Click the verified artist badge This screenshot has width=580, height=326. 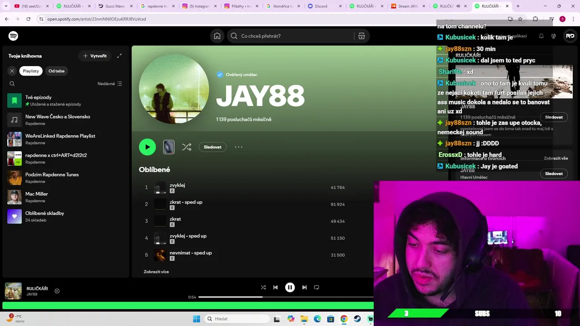220,75
